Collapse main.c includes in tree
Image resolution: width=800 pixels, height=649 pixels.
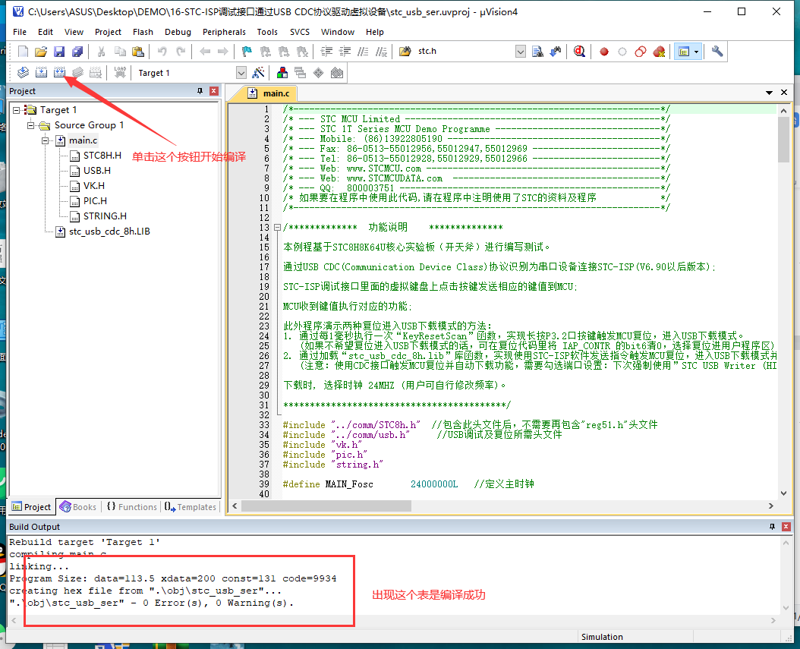click(x=46, y=140)
